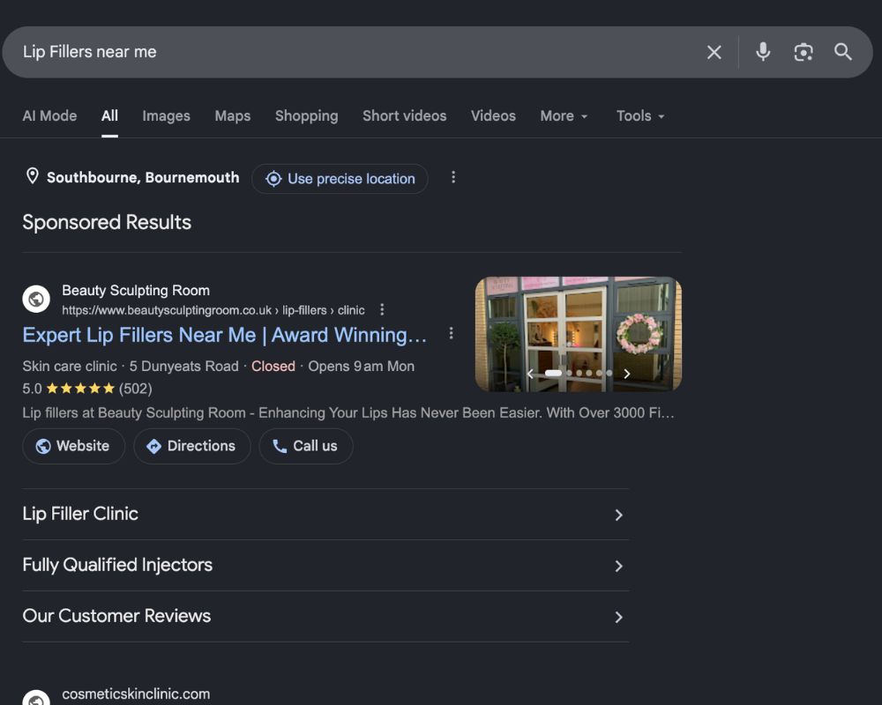Click the Sponsored Results heading

pyautogui.click(x=107, y=223)
